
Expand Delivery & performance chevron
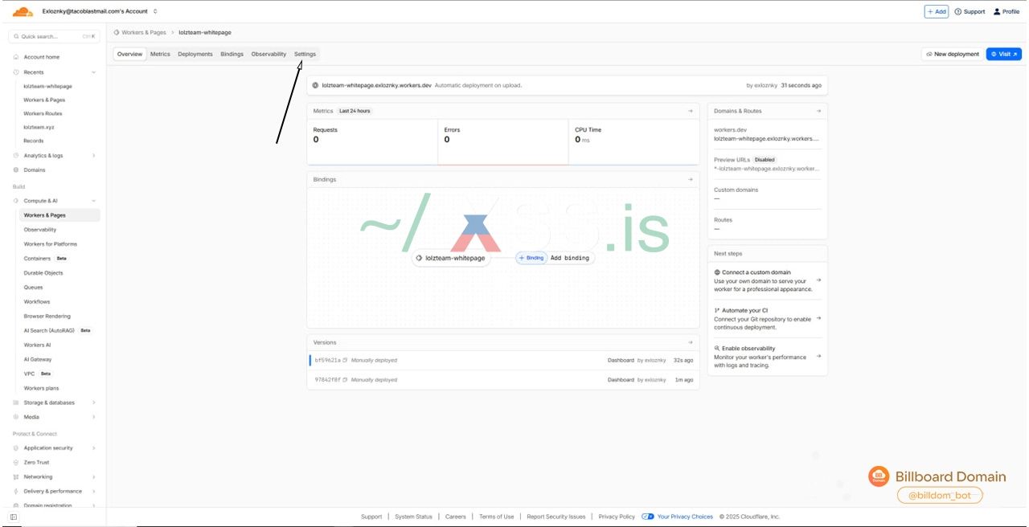(x=93, y=491)
